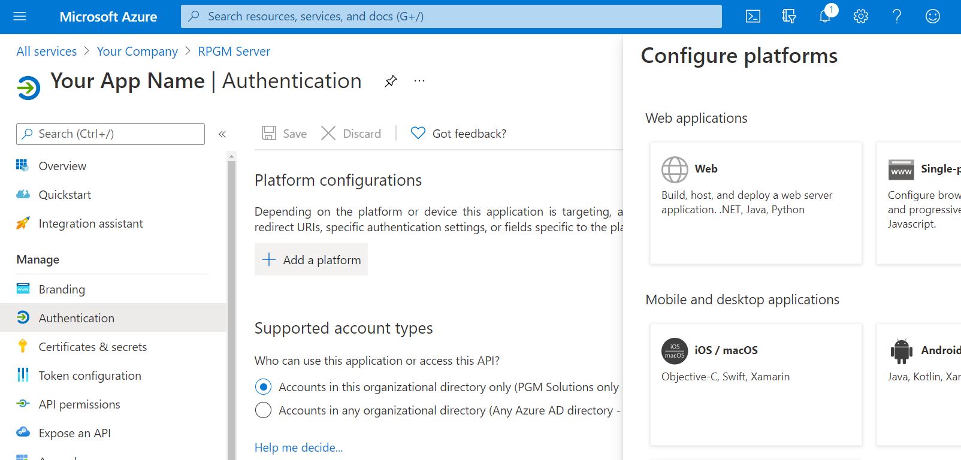
Task: Open portal settings gear icon
Action: click(x=861, y=17)
